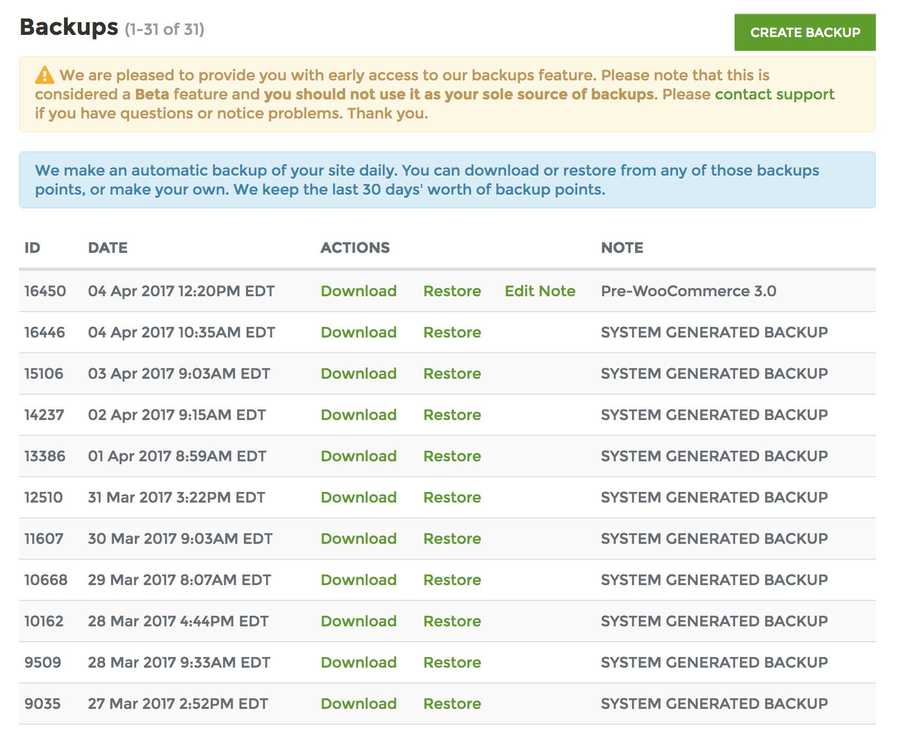Screen dimensions: 897x729
Task: Click backup ID 10162
Action: tap(44, 621)
